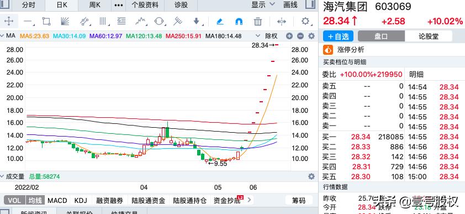Select the rectangle drawing tool
Image resolution: width=465 pixels, height=214 pixels.
point(46,22)
